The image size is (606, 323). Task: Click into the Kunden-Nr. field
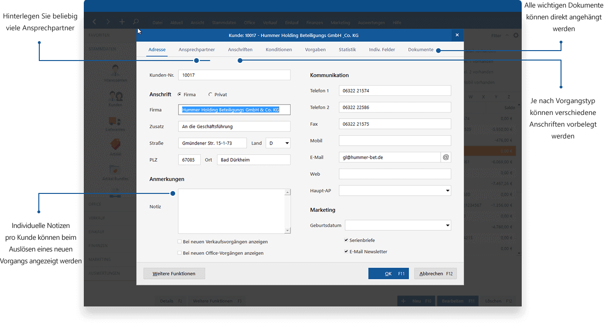click(234, 75)
